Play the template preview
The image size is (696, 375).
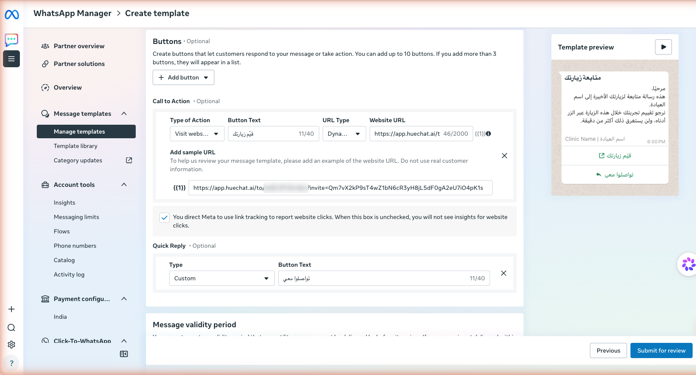(663, 47)
